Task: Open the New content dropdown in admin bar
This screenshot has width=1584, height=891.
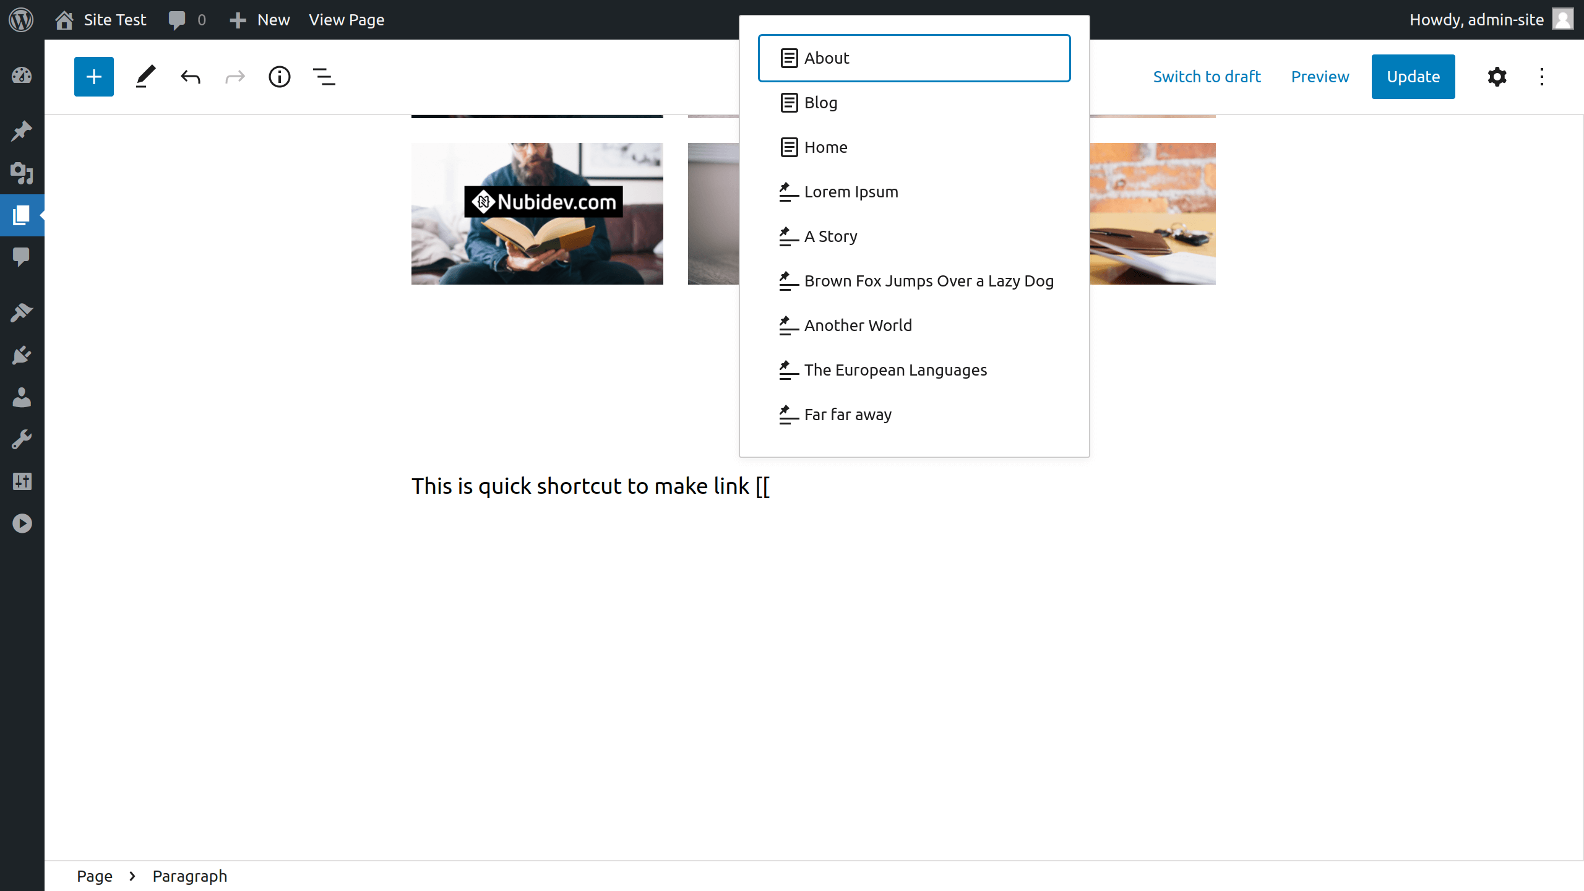Action: click(260, 20)
